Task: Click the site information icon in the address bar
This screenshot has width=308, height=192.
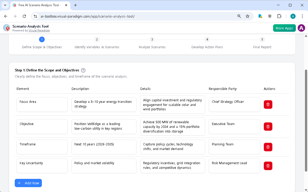Action: point(35,16)
